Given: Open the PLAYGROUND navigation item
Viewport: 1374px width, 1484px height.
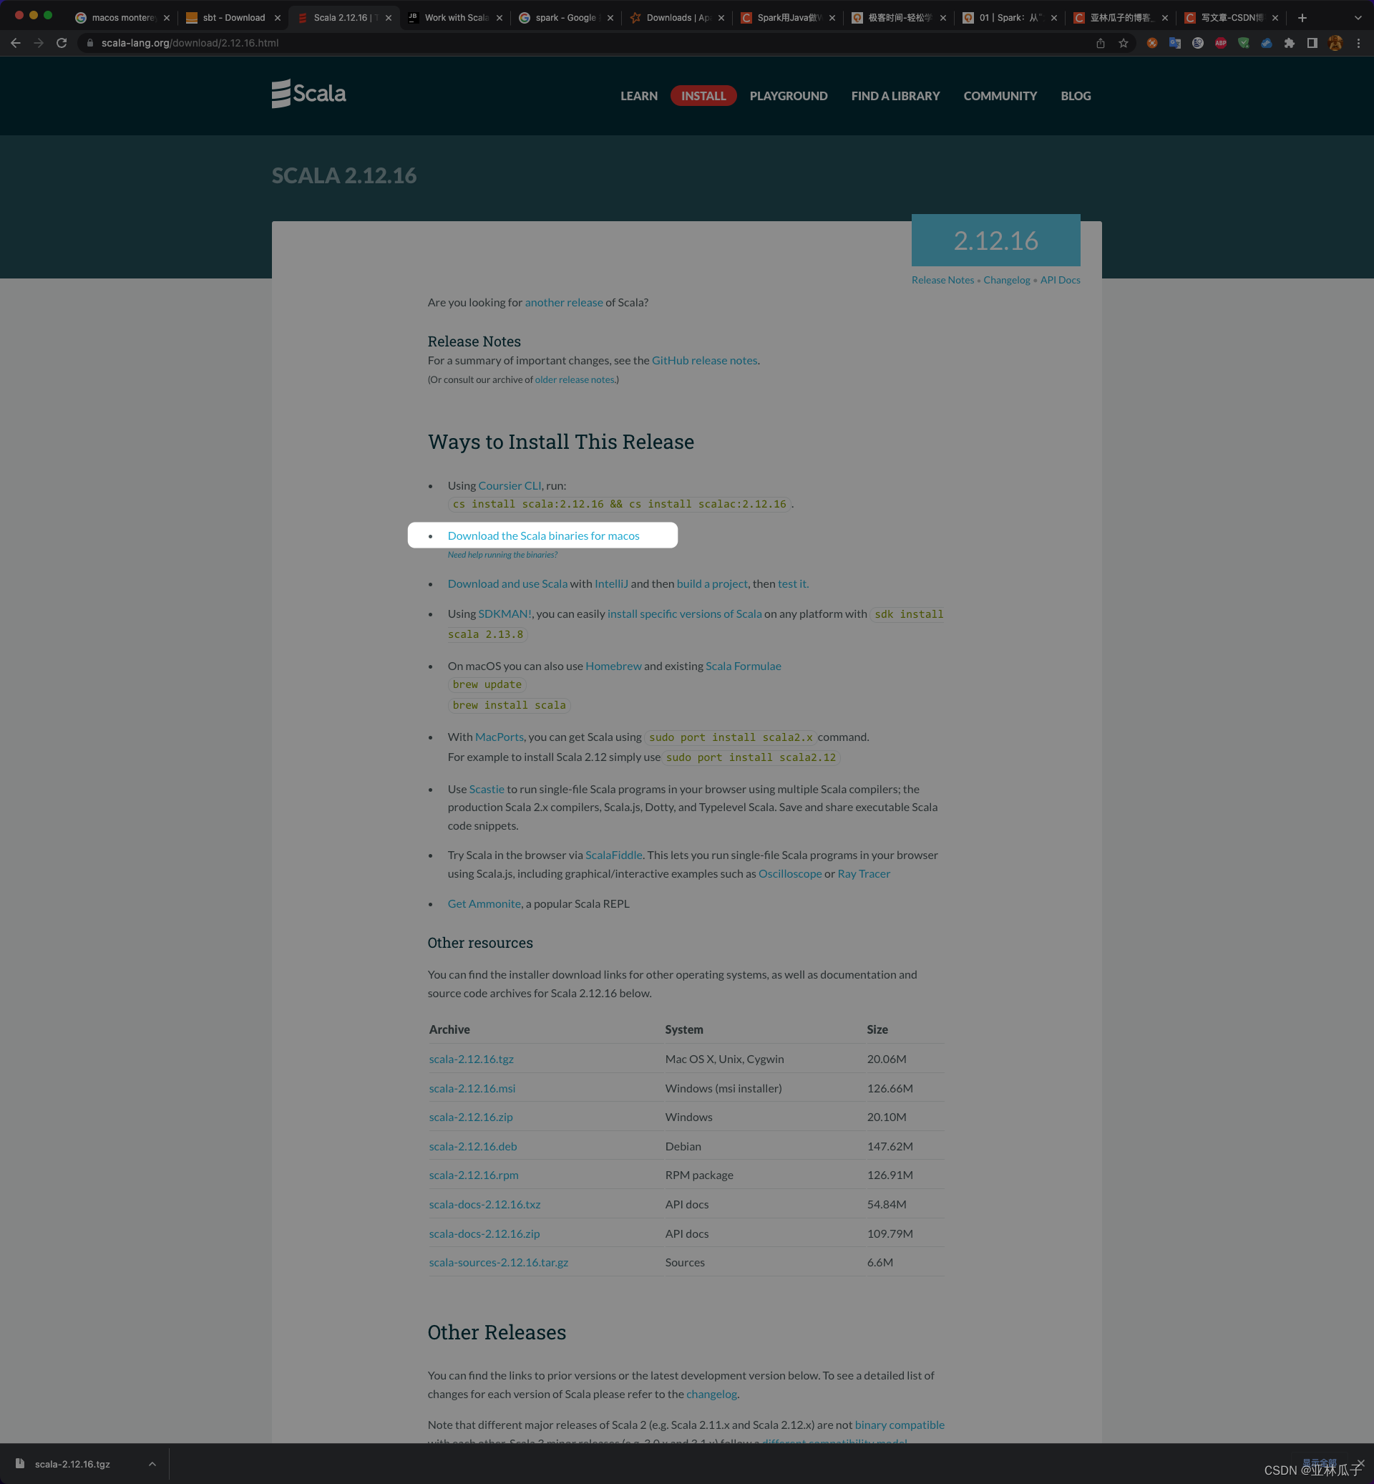Looking at the screenshot, I should pyautogui.click(x=788, y=96).
